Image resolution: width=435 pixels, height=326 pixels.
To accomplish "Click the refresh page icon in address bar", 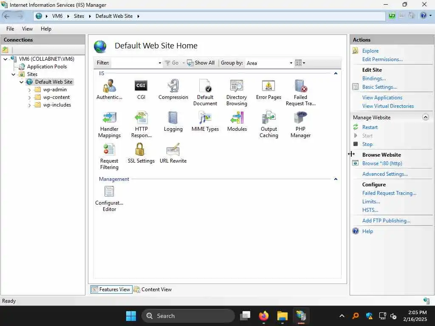I will (392, 16).
